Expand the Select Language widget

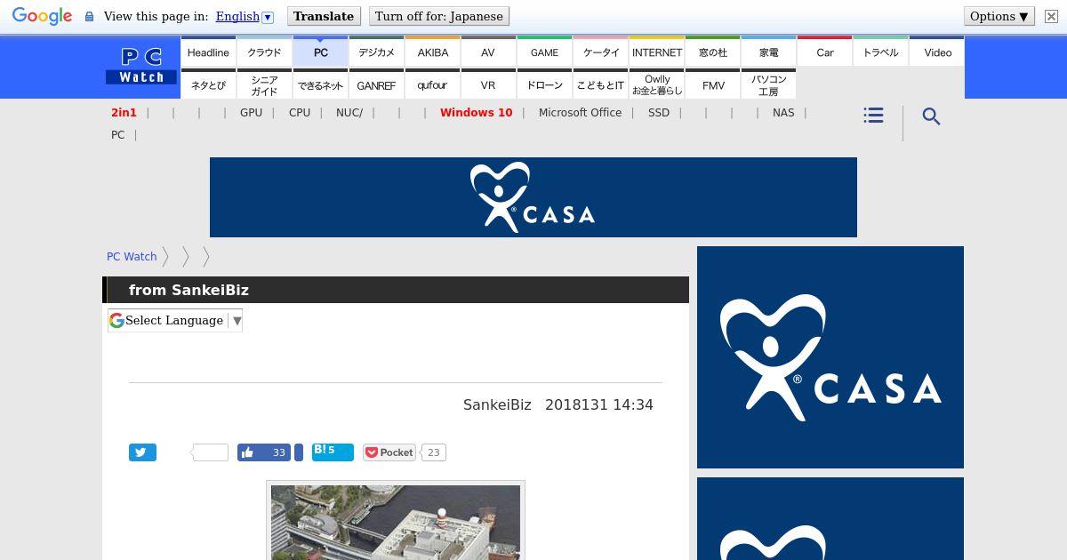click(175, 320)
